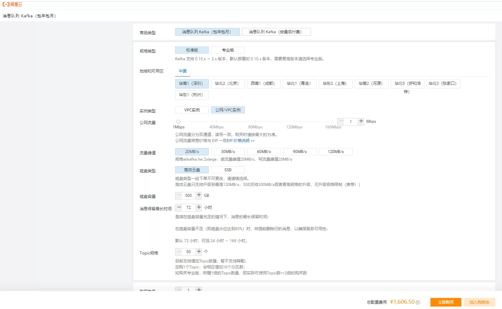Image resolution: width=502 pixels, height=309 pixels.
Task: Decrease Topic count with minus button
Action: (179, 251)
